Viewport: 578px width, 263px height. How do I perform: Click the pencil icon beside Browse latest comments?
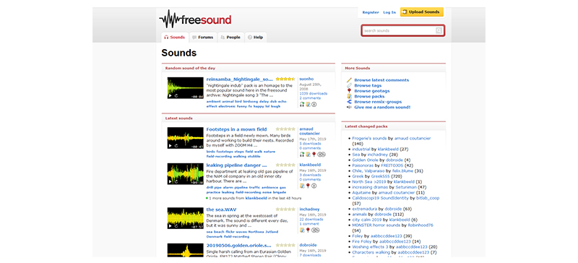349,80
